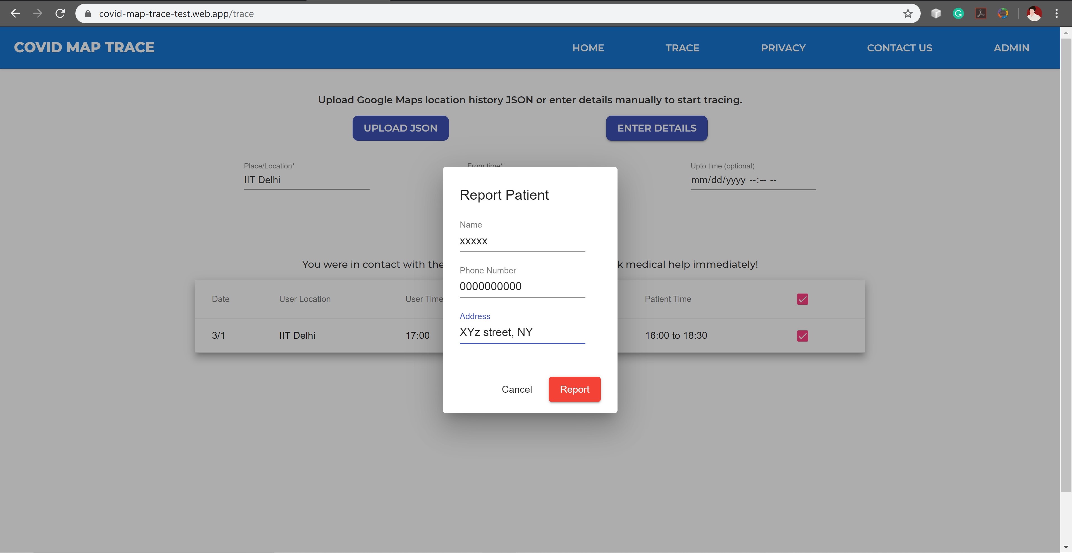This screenshot has height=553, width=1072.
Task: Cancel the Report Patient dialog
Action: pyautogui.click(x=516, y=389)
